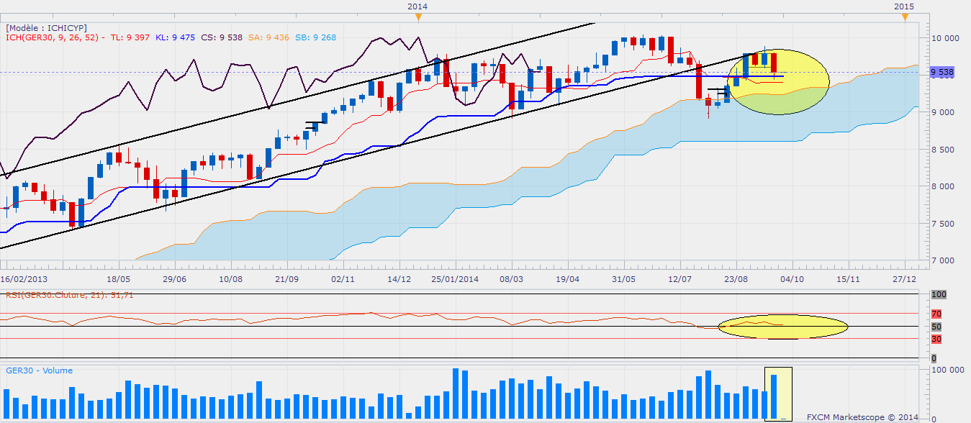Click the 18/05 date label
The height and width of the screenshot is (423, 971).
[x=118, y=278]
